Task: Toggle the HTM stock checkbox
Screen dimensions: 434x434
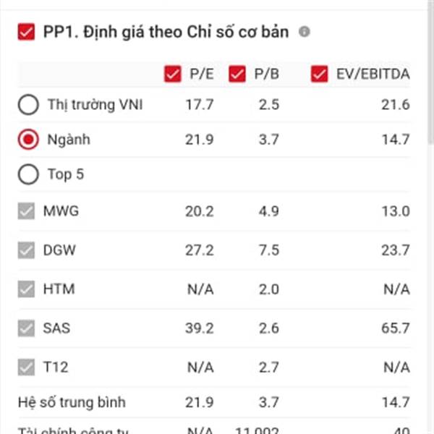Action: point(27,289)
